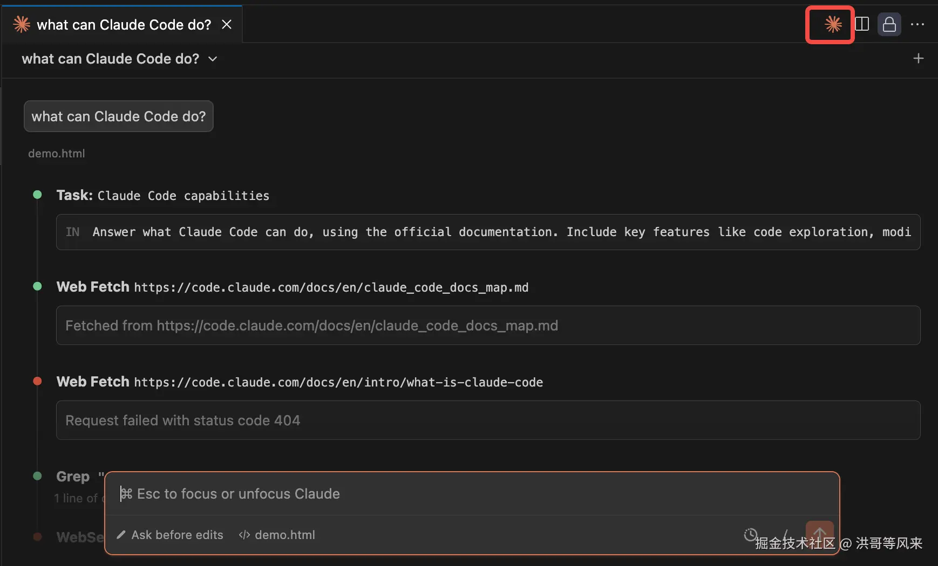This screenshot has height=566, width=938.
Task: Expand the Web Fetch claude_code_docs_map.md step
Action: click(x=292, y=287)
